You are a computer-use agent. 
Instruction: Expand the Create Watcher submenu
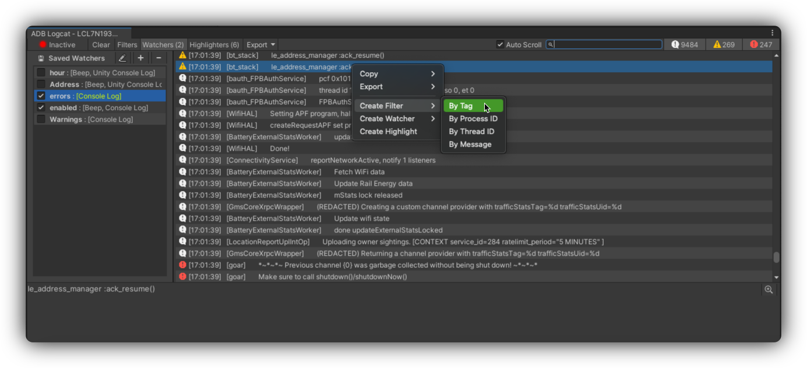coord(397,119)
